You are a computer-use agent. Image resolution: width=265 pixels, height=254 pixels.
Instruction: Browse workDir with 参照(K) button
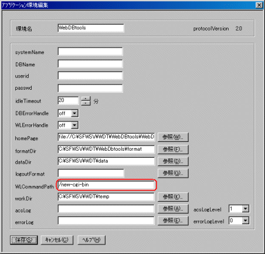pyautogui.click(x=173, y=197)
